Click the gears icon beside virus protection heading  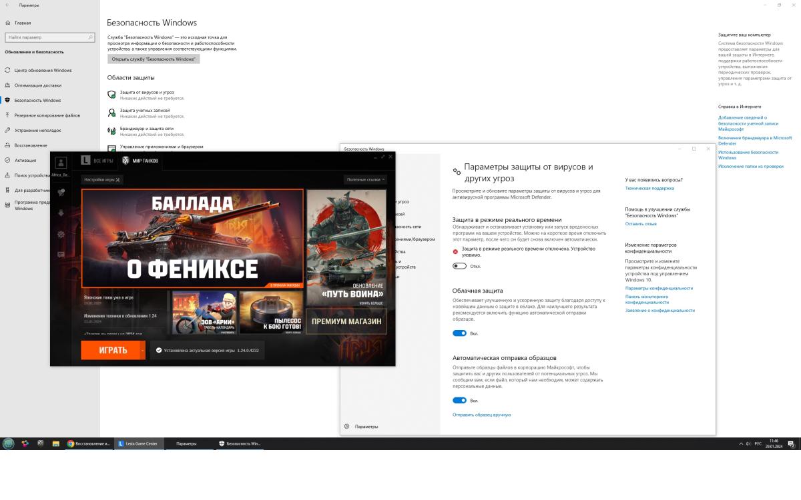457,171
